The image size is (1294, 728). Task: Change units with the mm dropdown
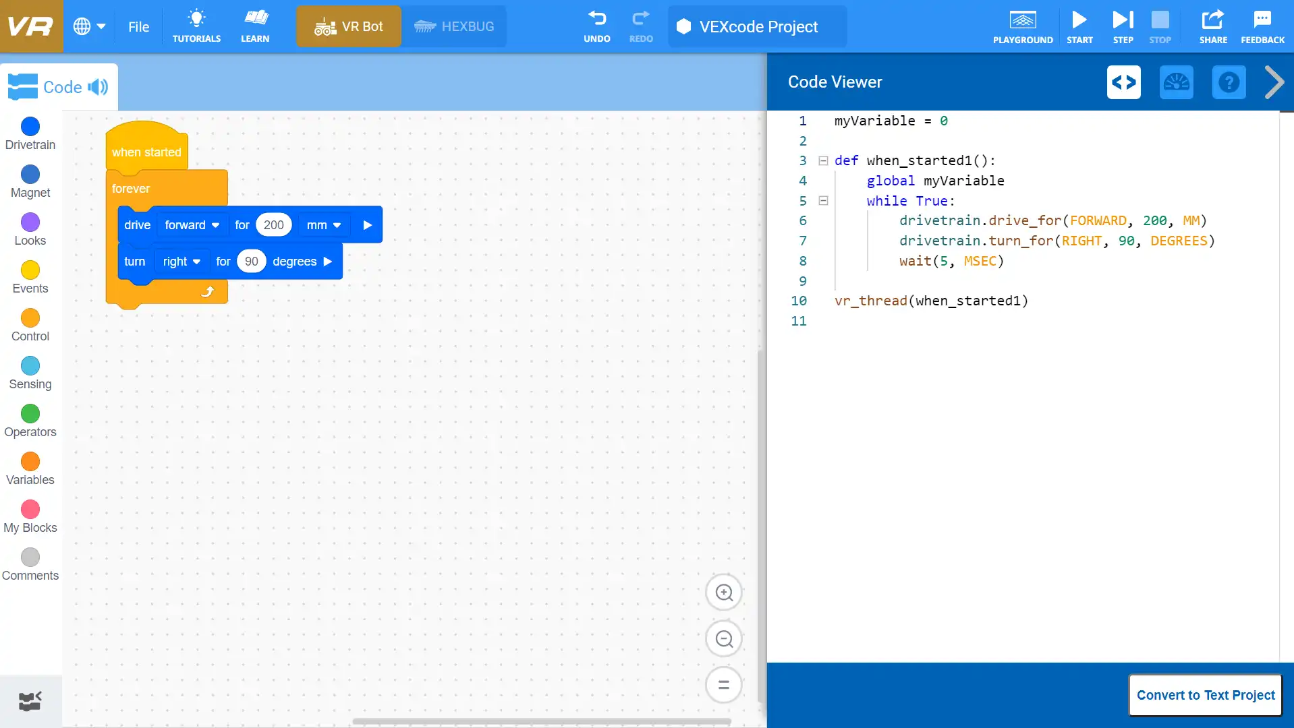(323, 224)
